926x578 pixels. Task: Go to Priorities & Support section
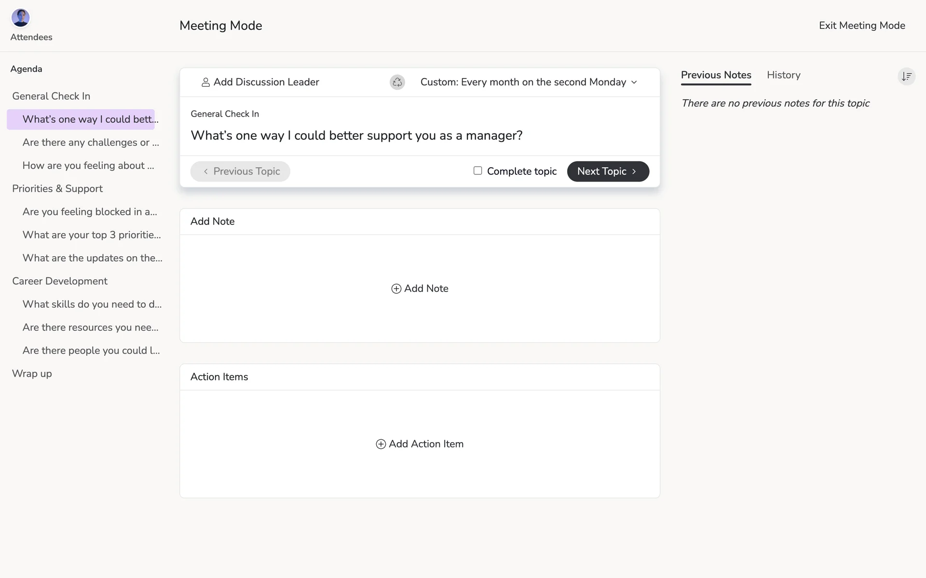57,189
